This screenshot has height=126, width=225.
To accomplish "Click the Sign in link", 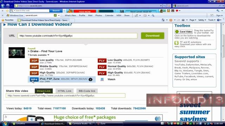I will click(219, 15).
